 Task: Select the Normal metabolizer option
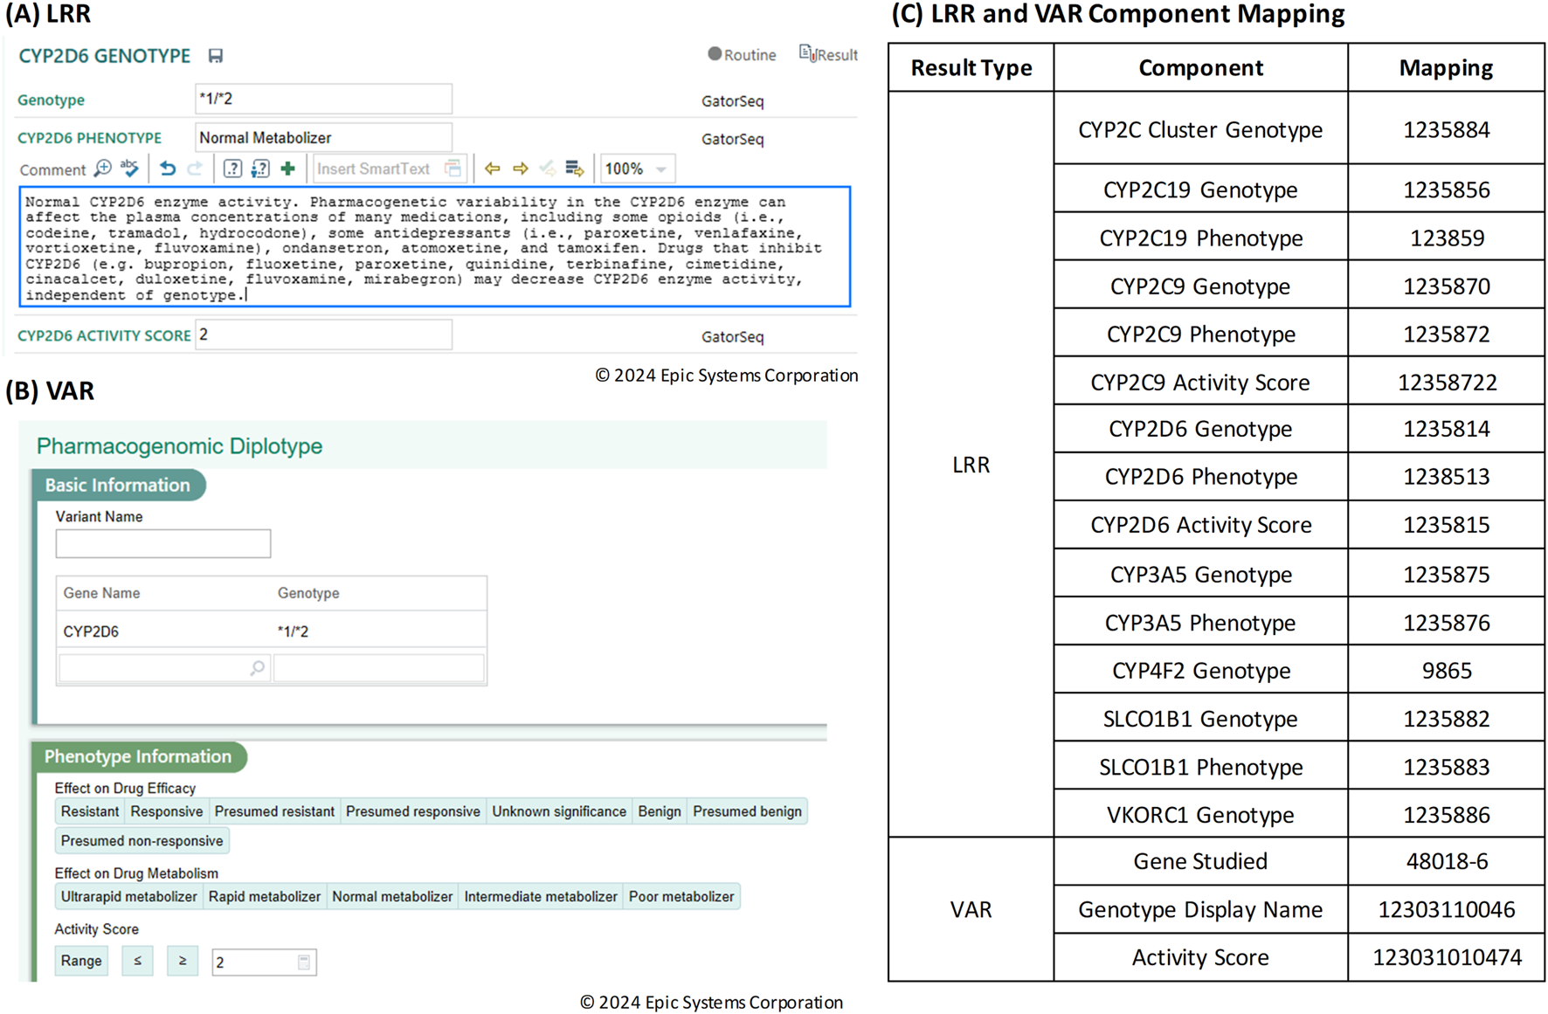click(x=392, y=897)
